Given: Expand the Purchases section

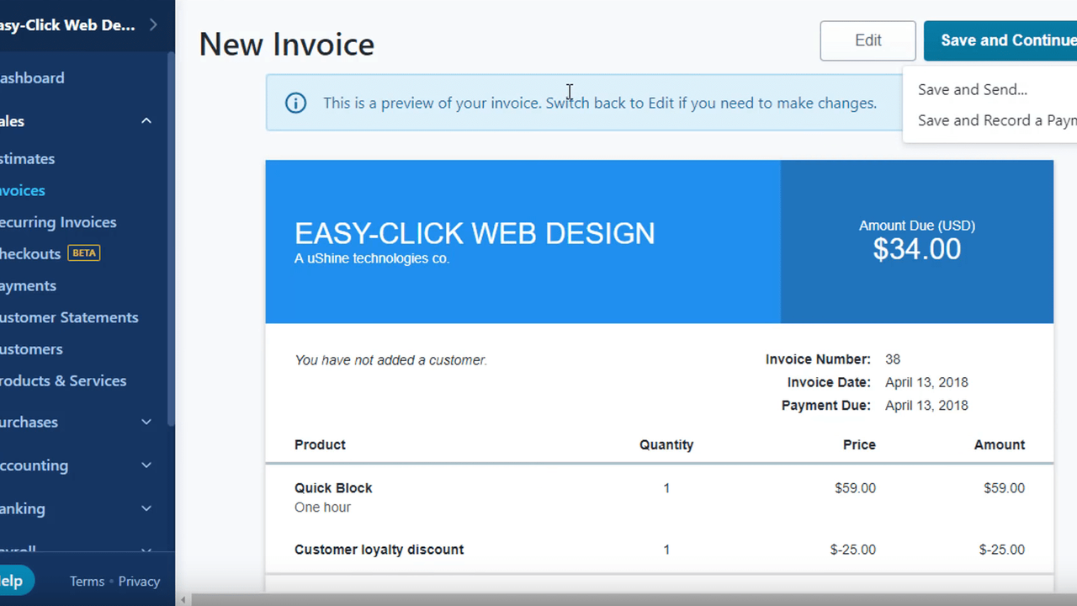Looking at the screenshot, I should pyautogui.click(x=146, y=422).
